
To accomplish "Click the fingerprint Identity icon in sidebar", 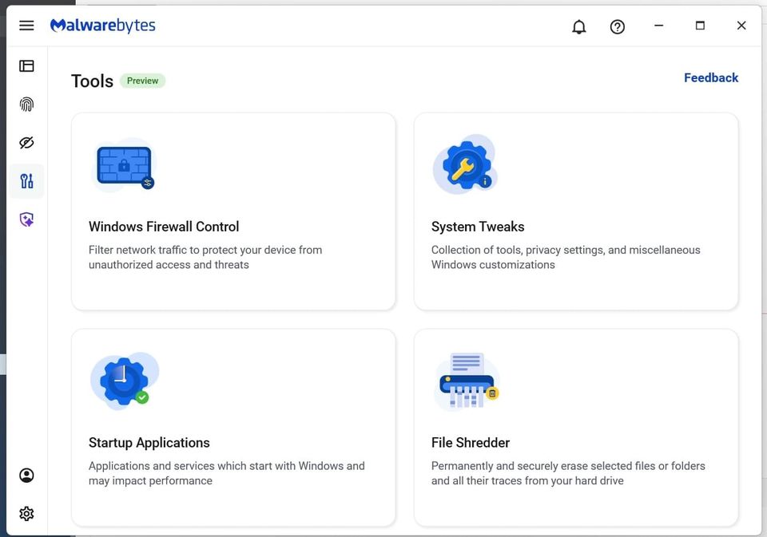I will [26, 104].
